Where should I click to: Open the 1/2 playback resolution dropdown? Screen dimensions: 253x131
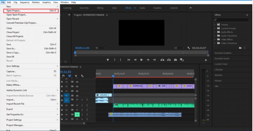point(179,48)
